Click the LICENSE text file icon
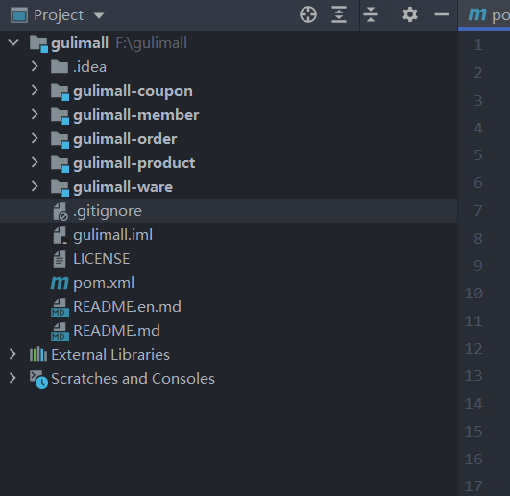Image resolution: width=510 pixels, height=496 pixels. [60, 259]
